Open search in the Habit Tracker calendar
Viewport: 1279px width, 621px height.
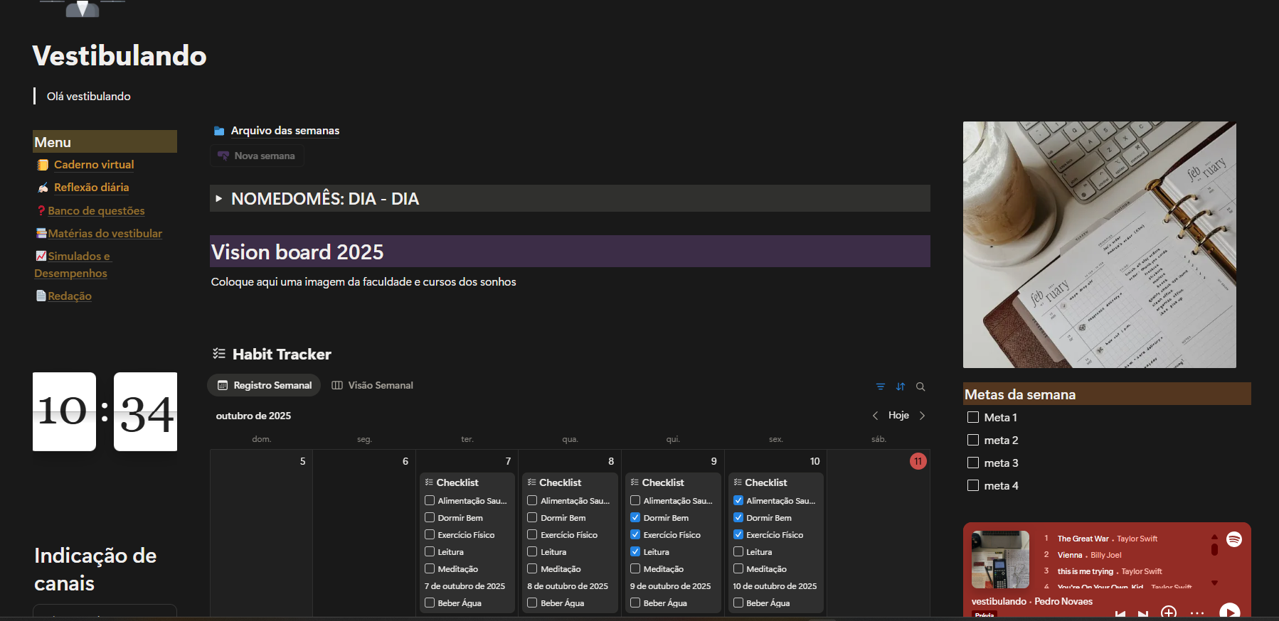point(920,387)
